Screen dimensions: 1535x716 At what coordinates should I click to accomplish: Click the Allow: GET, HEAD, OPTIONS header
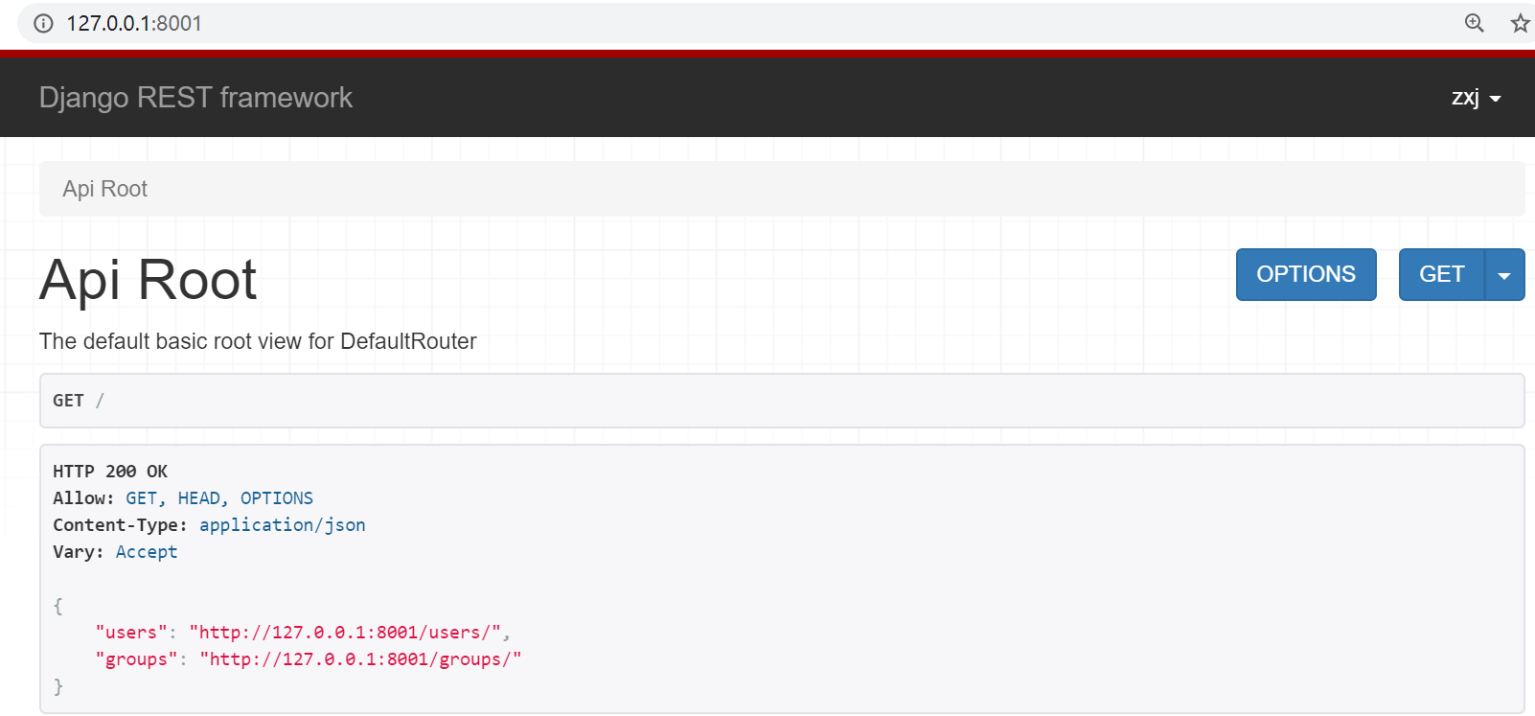coord(183,498)
